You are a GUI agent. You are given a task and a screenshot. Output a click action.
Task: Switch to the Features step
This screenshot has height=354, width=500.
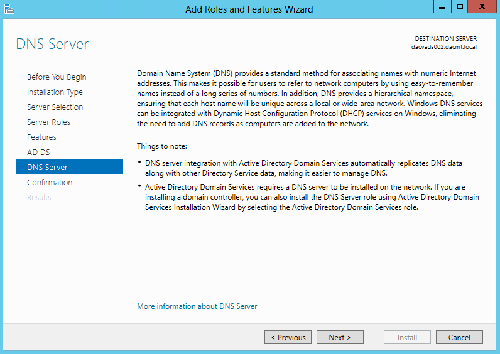click(41, 137)
